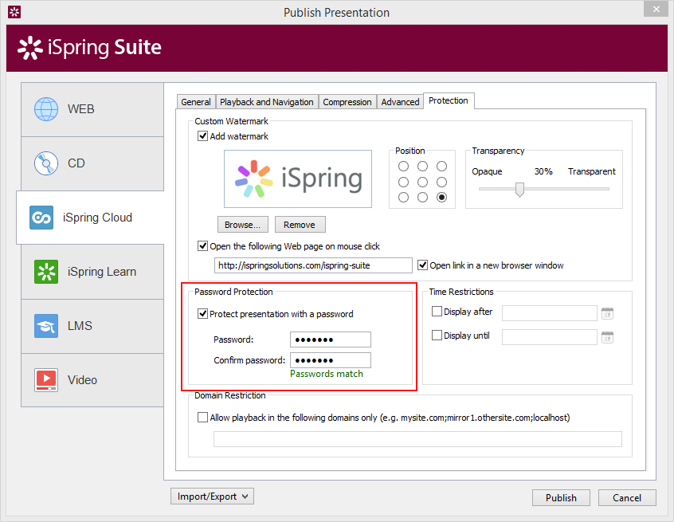Open the Import/Export dropdown
Image resolution: width=674 pixels, height=522 pixels.
[213, 496]
